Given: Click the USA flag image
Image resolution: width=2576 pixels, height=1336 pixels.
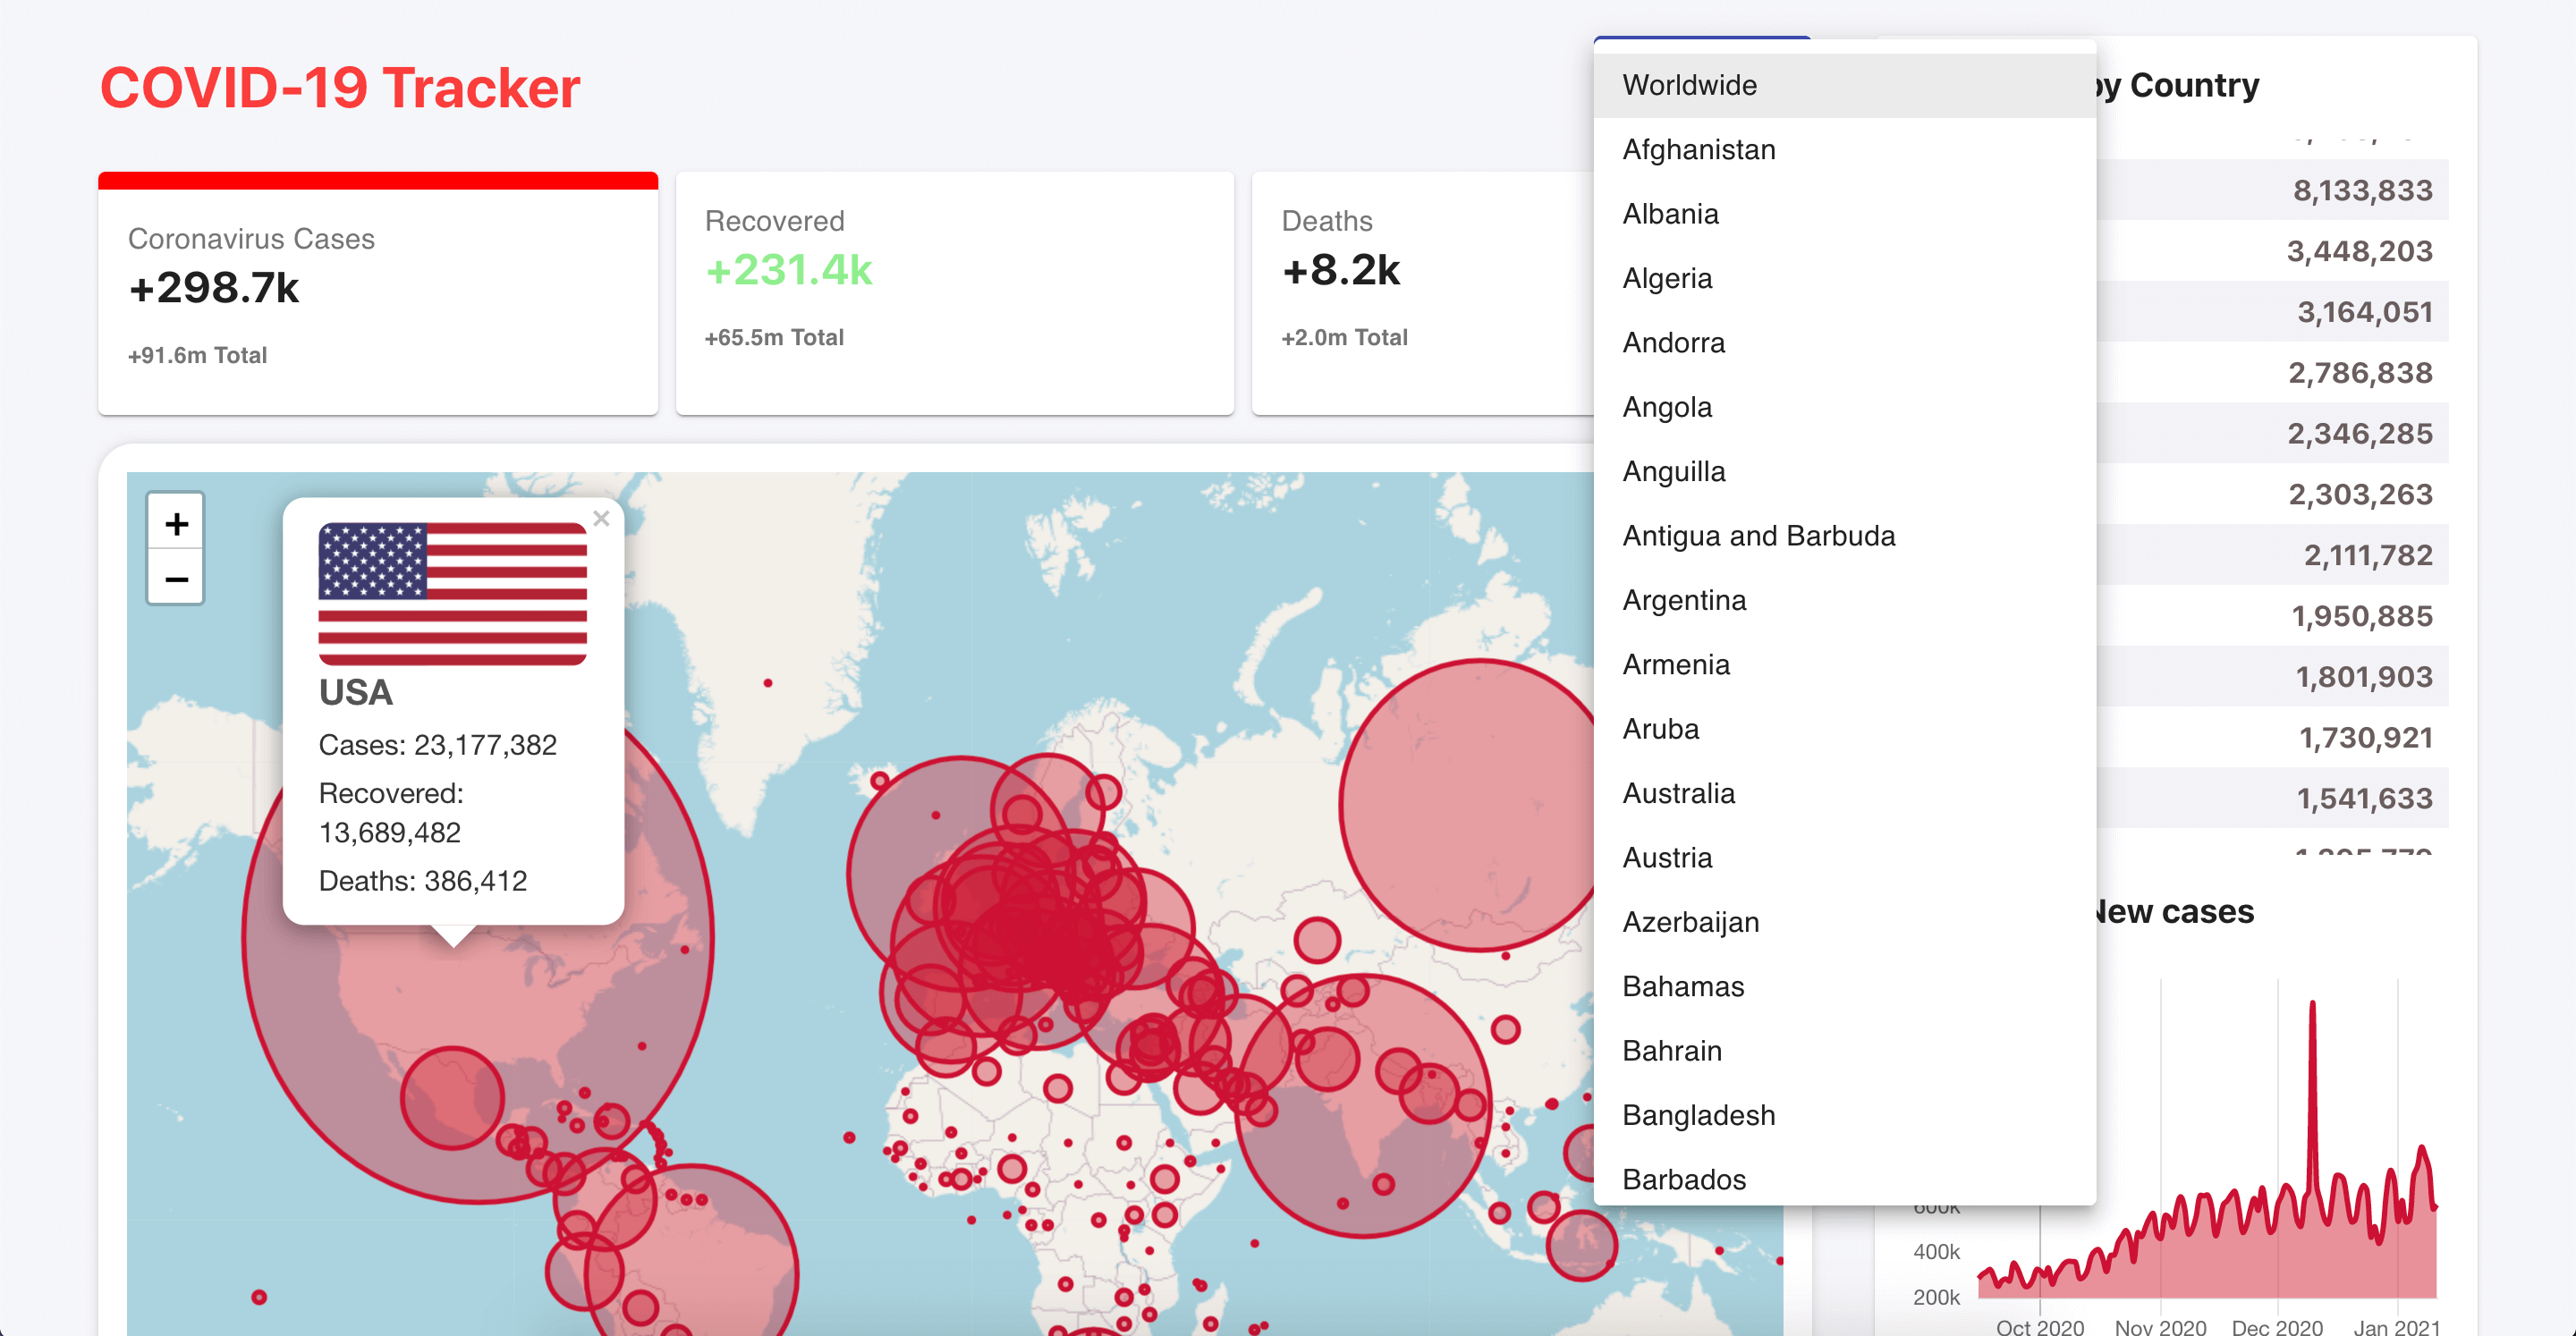Looking at the screenshot, I should coord(453,593).
